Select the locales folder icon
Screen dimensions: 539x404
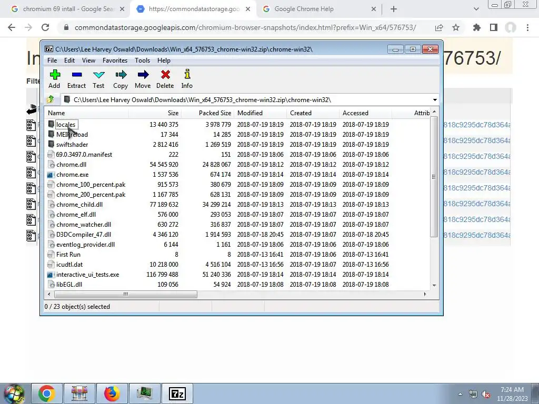pos(51,124)
